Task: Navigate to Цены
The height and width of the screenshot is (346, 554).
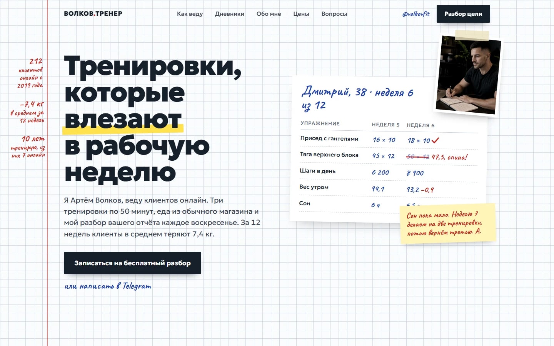Action: pyautogui.click(x=301, y=14)
